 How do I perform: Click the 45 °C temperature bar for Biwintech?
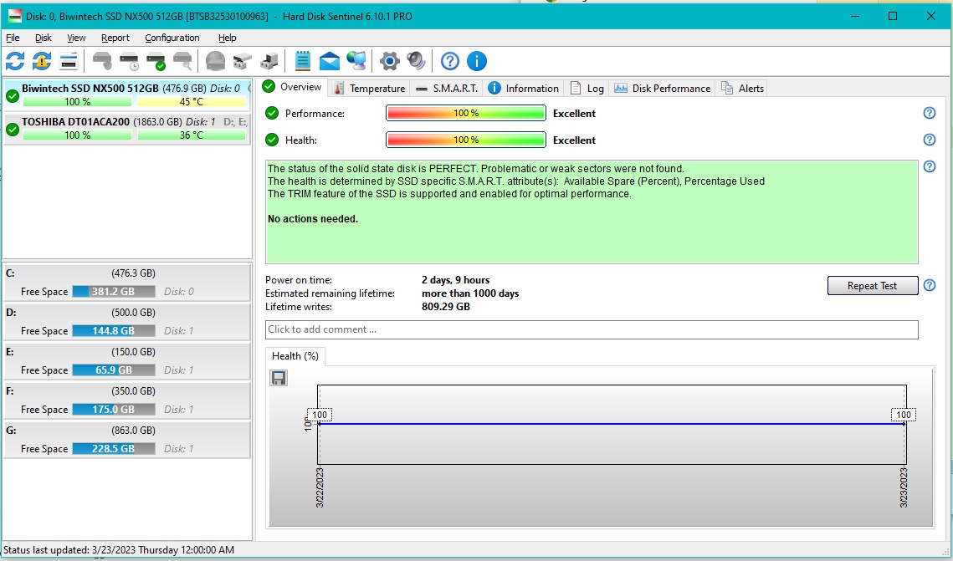pos(192,102)
